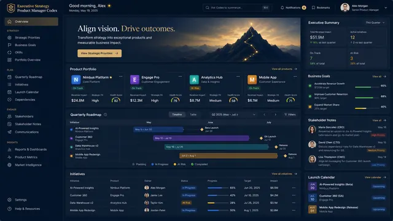Open Communications in sidebar
This screenshot has height=221, width=393.
(26, 132)
